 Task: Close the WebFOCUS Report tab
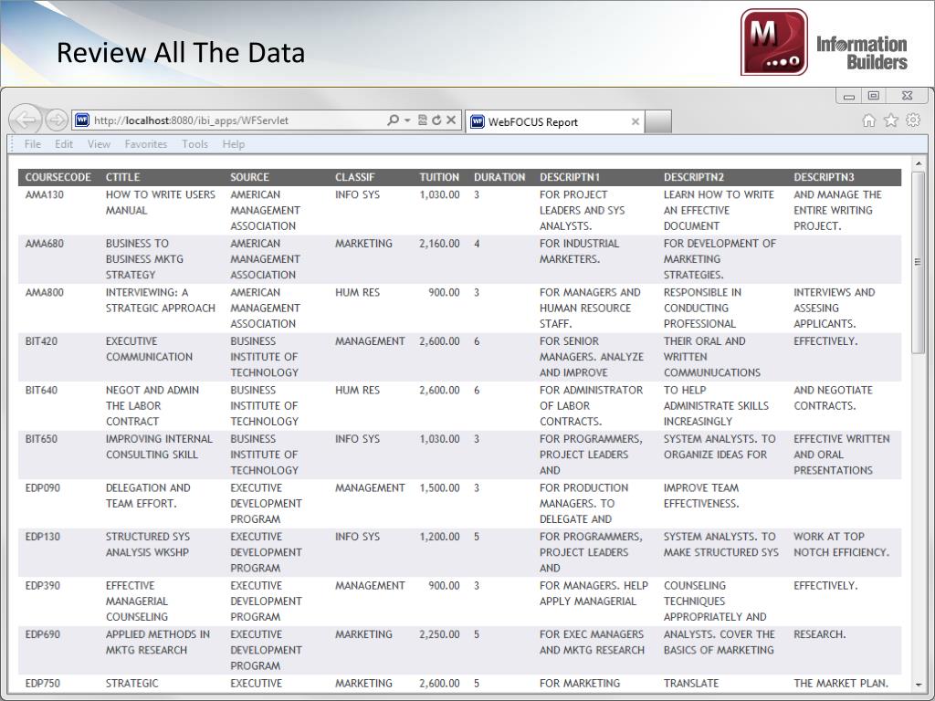click(636, 121)
